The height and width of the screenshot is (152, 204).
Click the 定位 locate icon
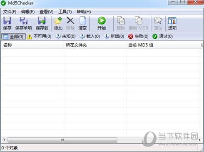(x=158, y=21)
